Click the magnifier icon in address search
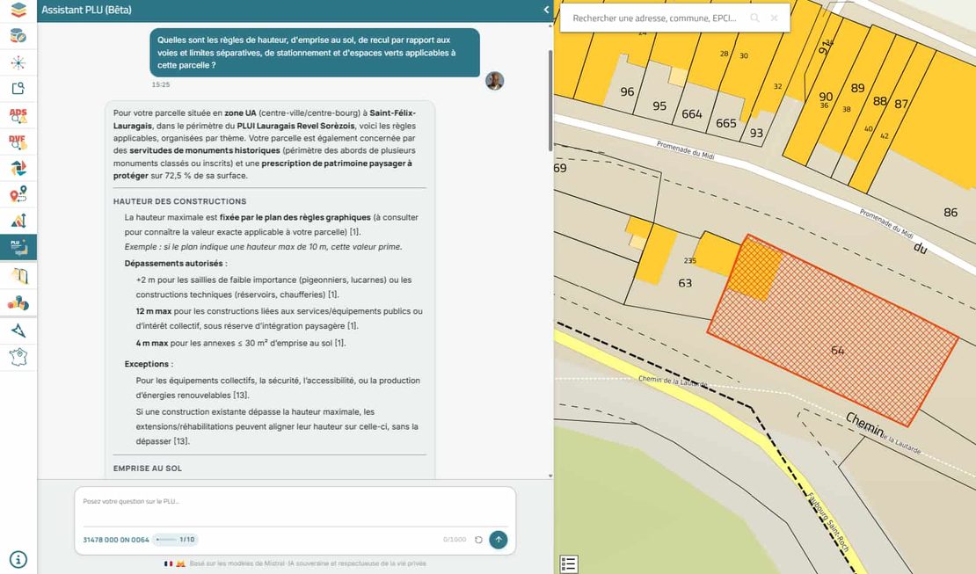 (754, 18)
